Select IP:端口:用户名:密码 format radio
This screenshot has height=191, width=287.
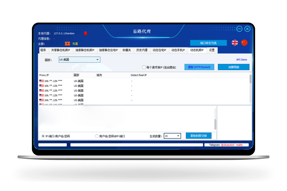tap(43, 136)
